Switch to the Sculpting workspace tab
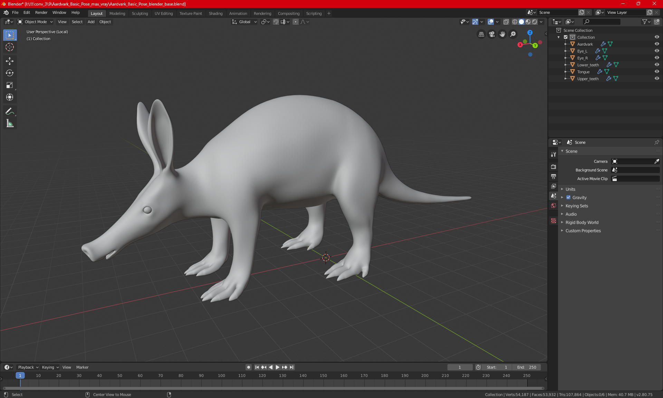This screenshot has height=398, width=663. click(x=140, y=13)
